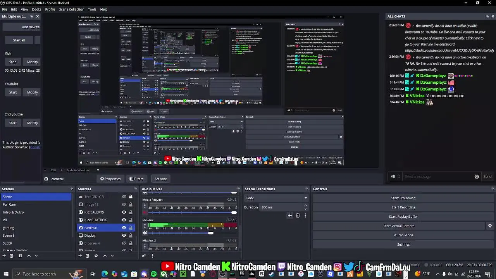Undock the Audio Mixer panel
This screenshot has height=279, width=496.
(x=238, y=189)
